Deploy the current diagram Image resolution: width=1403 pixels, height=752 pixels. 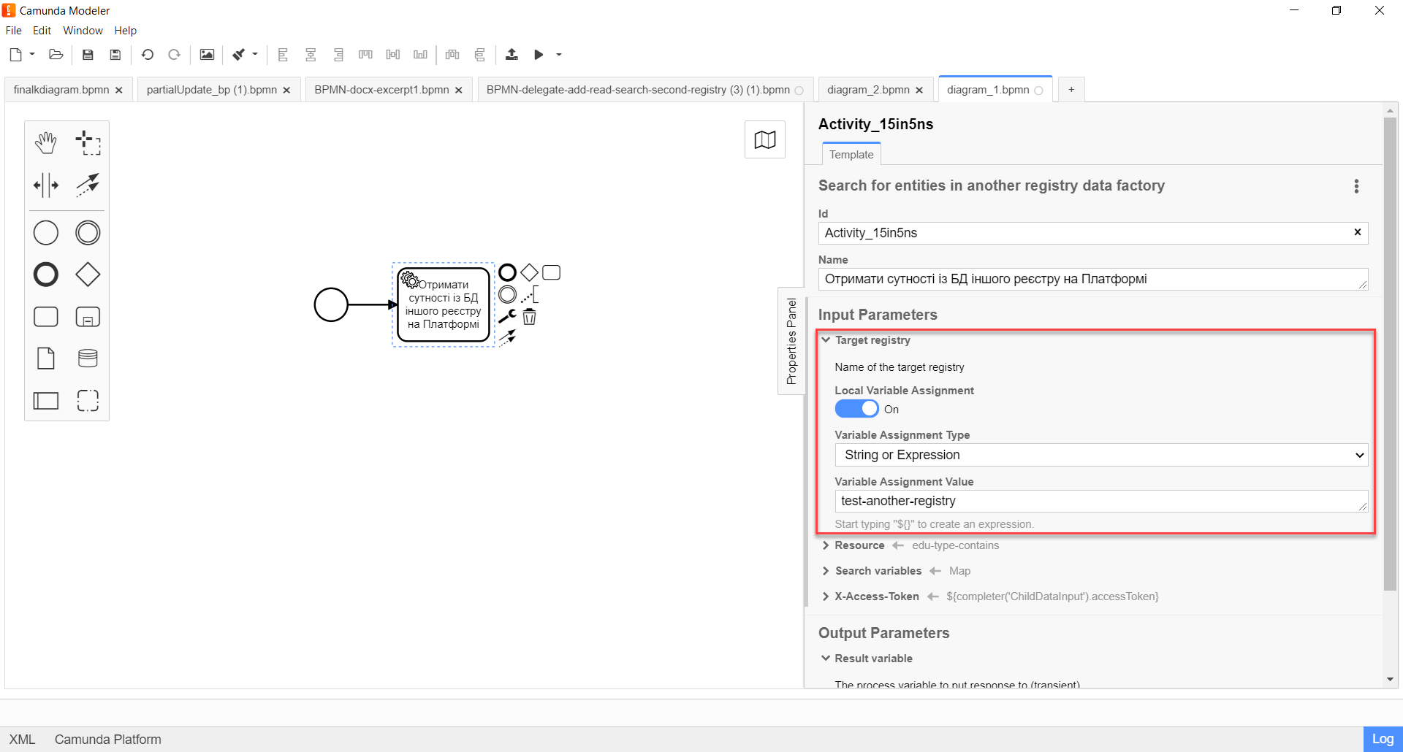(512, 55)
